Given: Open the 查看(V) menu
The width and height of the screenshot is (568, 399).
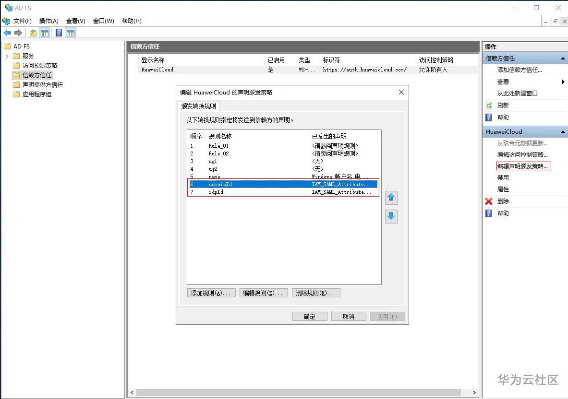Looking at the screenshot, I should 76,21.
